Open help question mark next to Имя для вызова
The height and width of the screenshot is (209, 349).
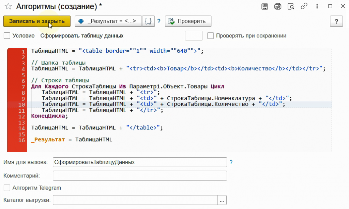pyautogui.click(x=231, y=162)
